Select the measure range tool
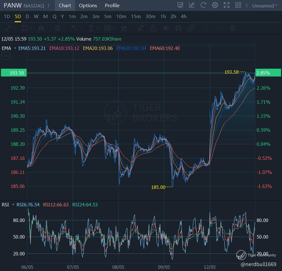The height and width of the screenshot is (271, 282). [91, 28]
